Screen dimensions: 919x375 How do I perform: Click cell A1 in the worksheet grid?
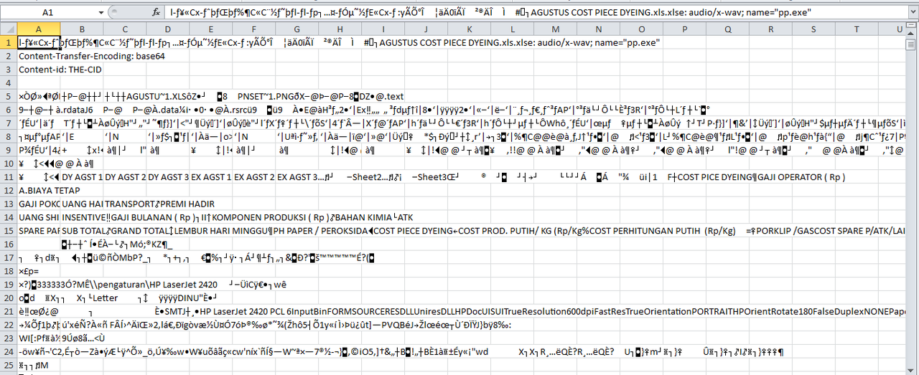click(39, 43)
